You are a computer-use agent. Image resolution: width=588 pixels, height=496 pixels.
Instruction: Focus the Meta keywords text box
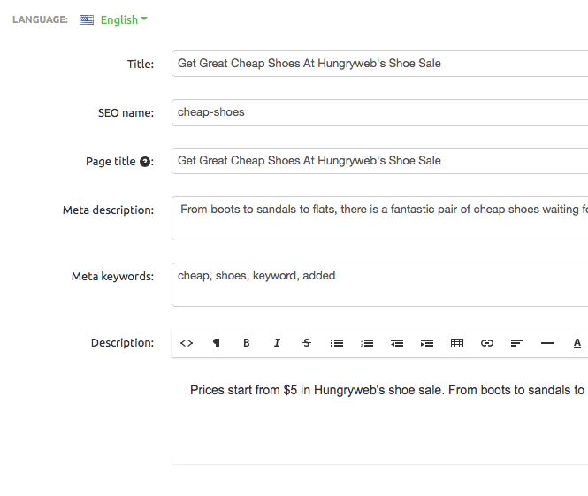[x=380, y=285]
